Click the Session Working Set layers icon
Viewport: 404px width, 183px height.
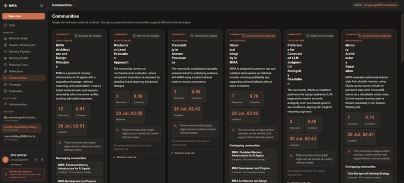pyautogui.click(x=6, y=45)
